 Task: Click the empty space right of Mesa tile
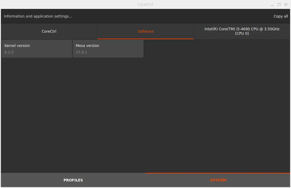215,49
